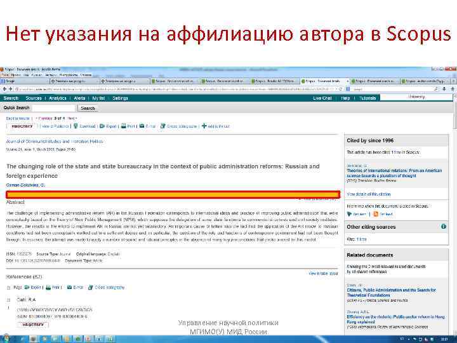The height and width of the screenshot is (343, 457).
Task: Switch to the active Scopus Document details tab
Action: point(325,81)
